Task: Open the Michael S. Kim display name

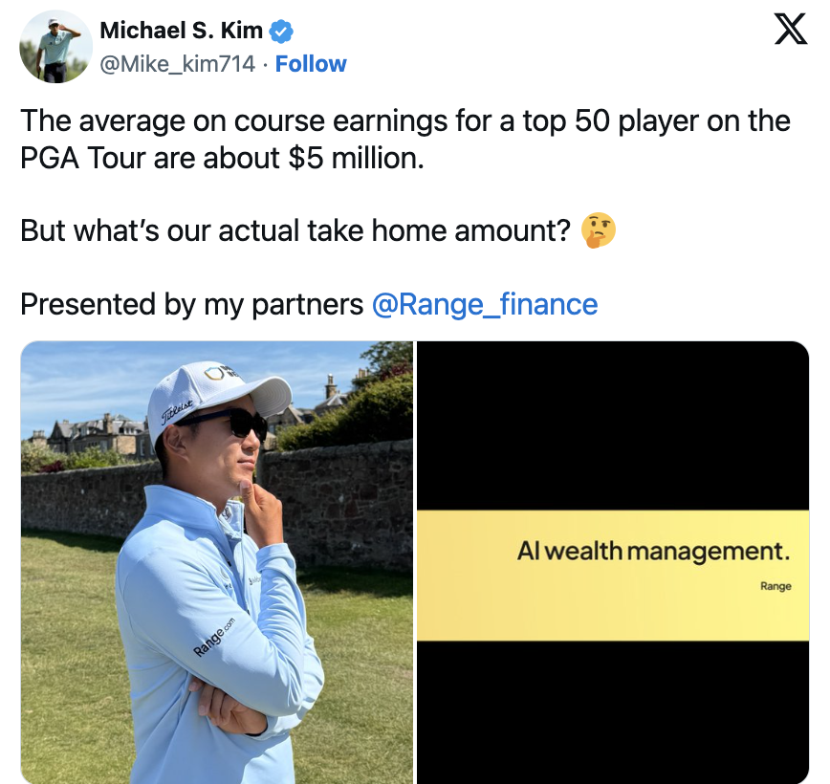Action: tap(181, 31)
